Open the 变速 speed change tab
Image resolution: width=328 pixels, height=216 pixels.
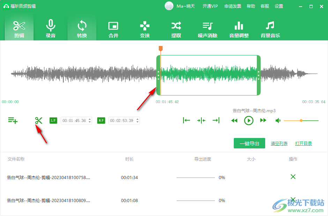click(x=144, y=29)
